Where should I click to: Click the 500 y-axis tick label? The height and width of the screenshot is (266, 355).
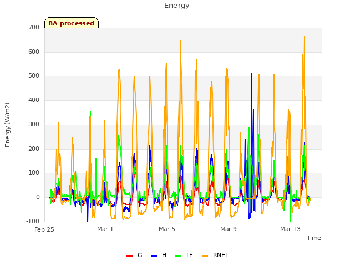click(x=34, y=76)
